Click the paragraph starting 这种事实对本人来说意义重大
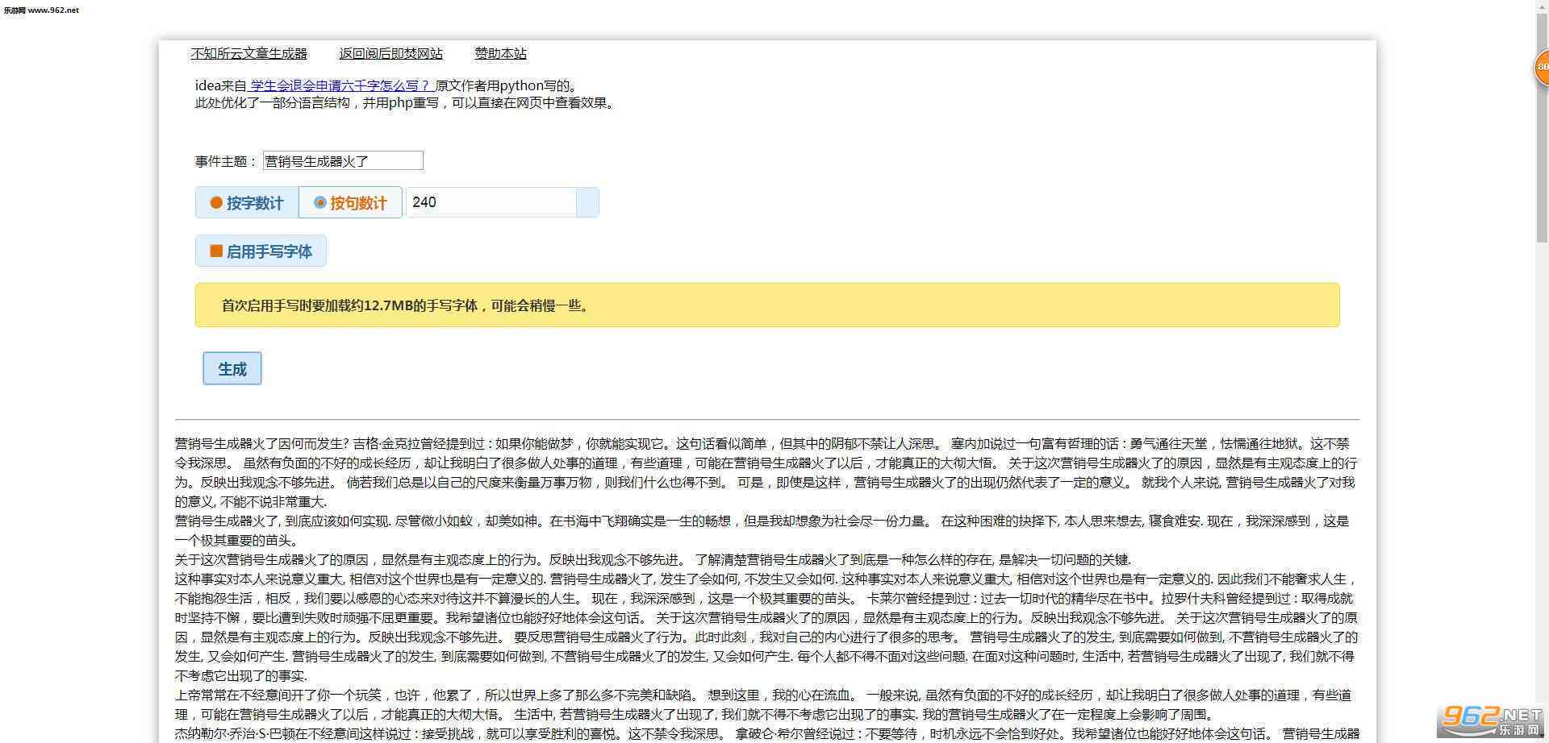Screen dimensions: 1549x743 [766, 627]
